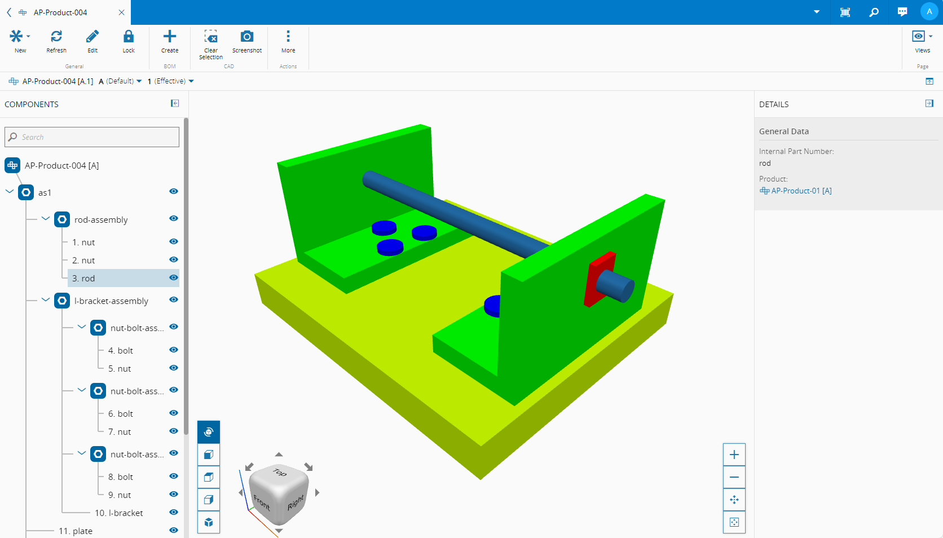Click the orbit/rotate tool in the viewer
The width and height of the screenshot is (943, 538).
click(x=209, y=432)
